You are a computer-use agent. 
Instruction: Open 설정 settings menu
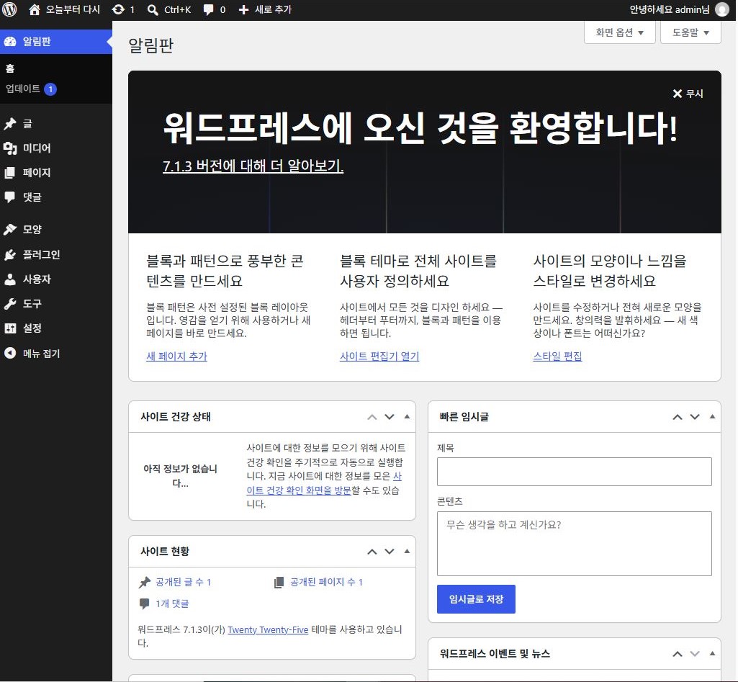(x=56, y=328)
